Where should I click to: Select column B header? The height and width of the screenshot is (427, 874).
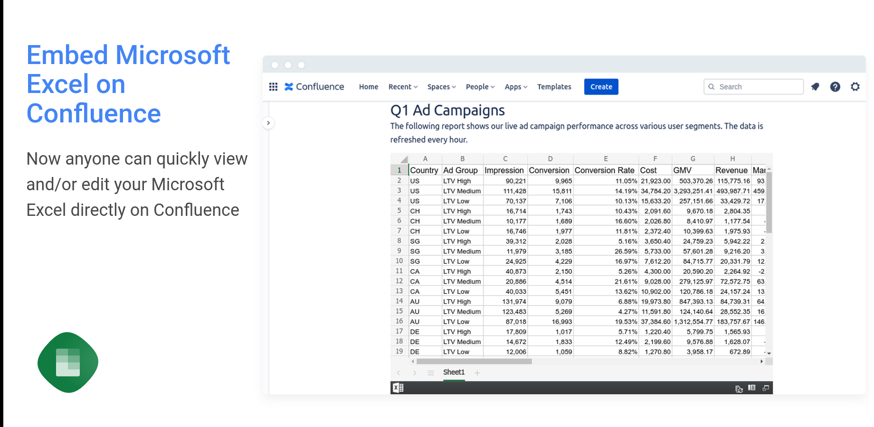click(462, 159)
